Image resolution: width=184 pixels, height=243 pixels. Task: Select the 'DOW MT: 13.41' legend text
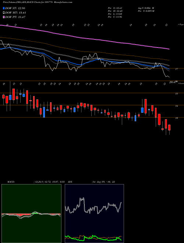pos(16,13)
